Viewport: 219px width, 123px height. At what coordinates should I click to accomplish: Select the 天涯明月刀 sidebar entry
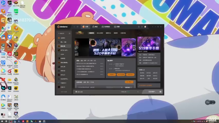pos(64,83)
